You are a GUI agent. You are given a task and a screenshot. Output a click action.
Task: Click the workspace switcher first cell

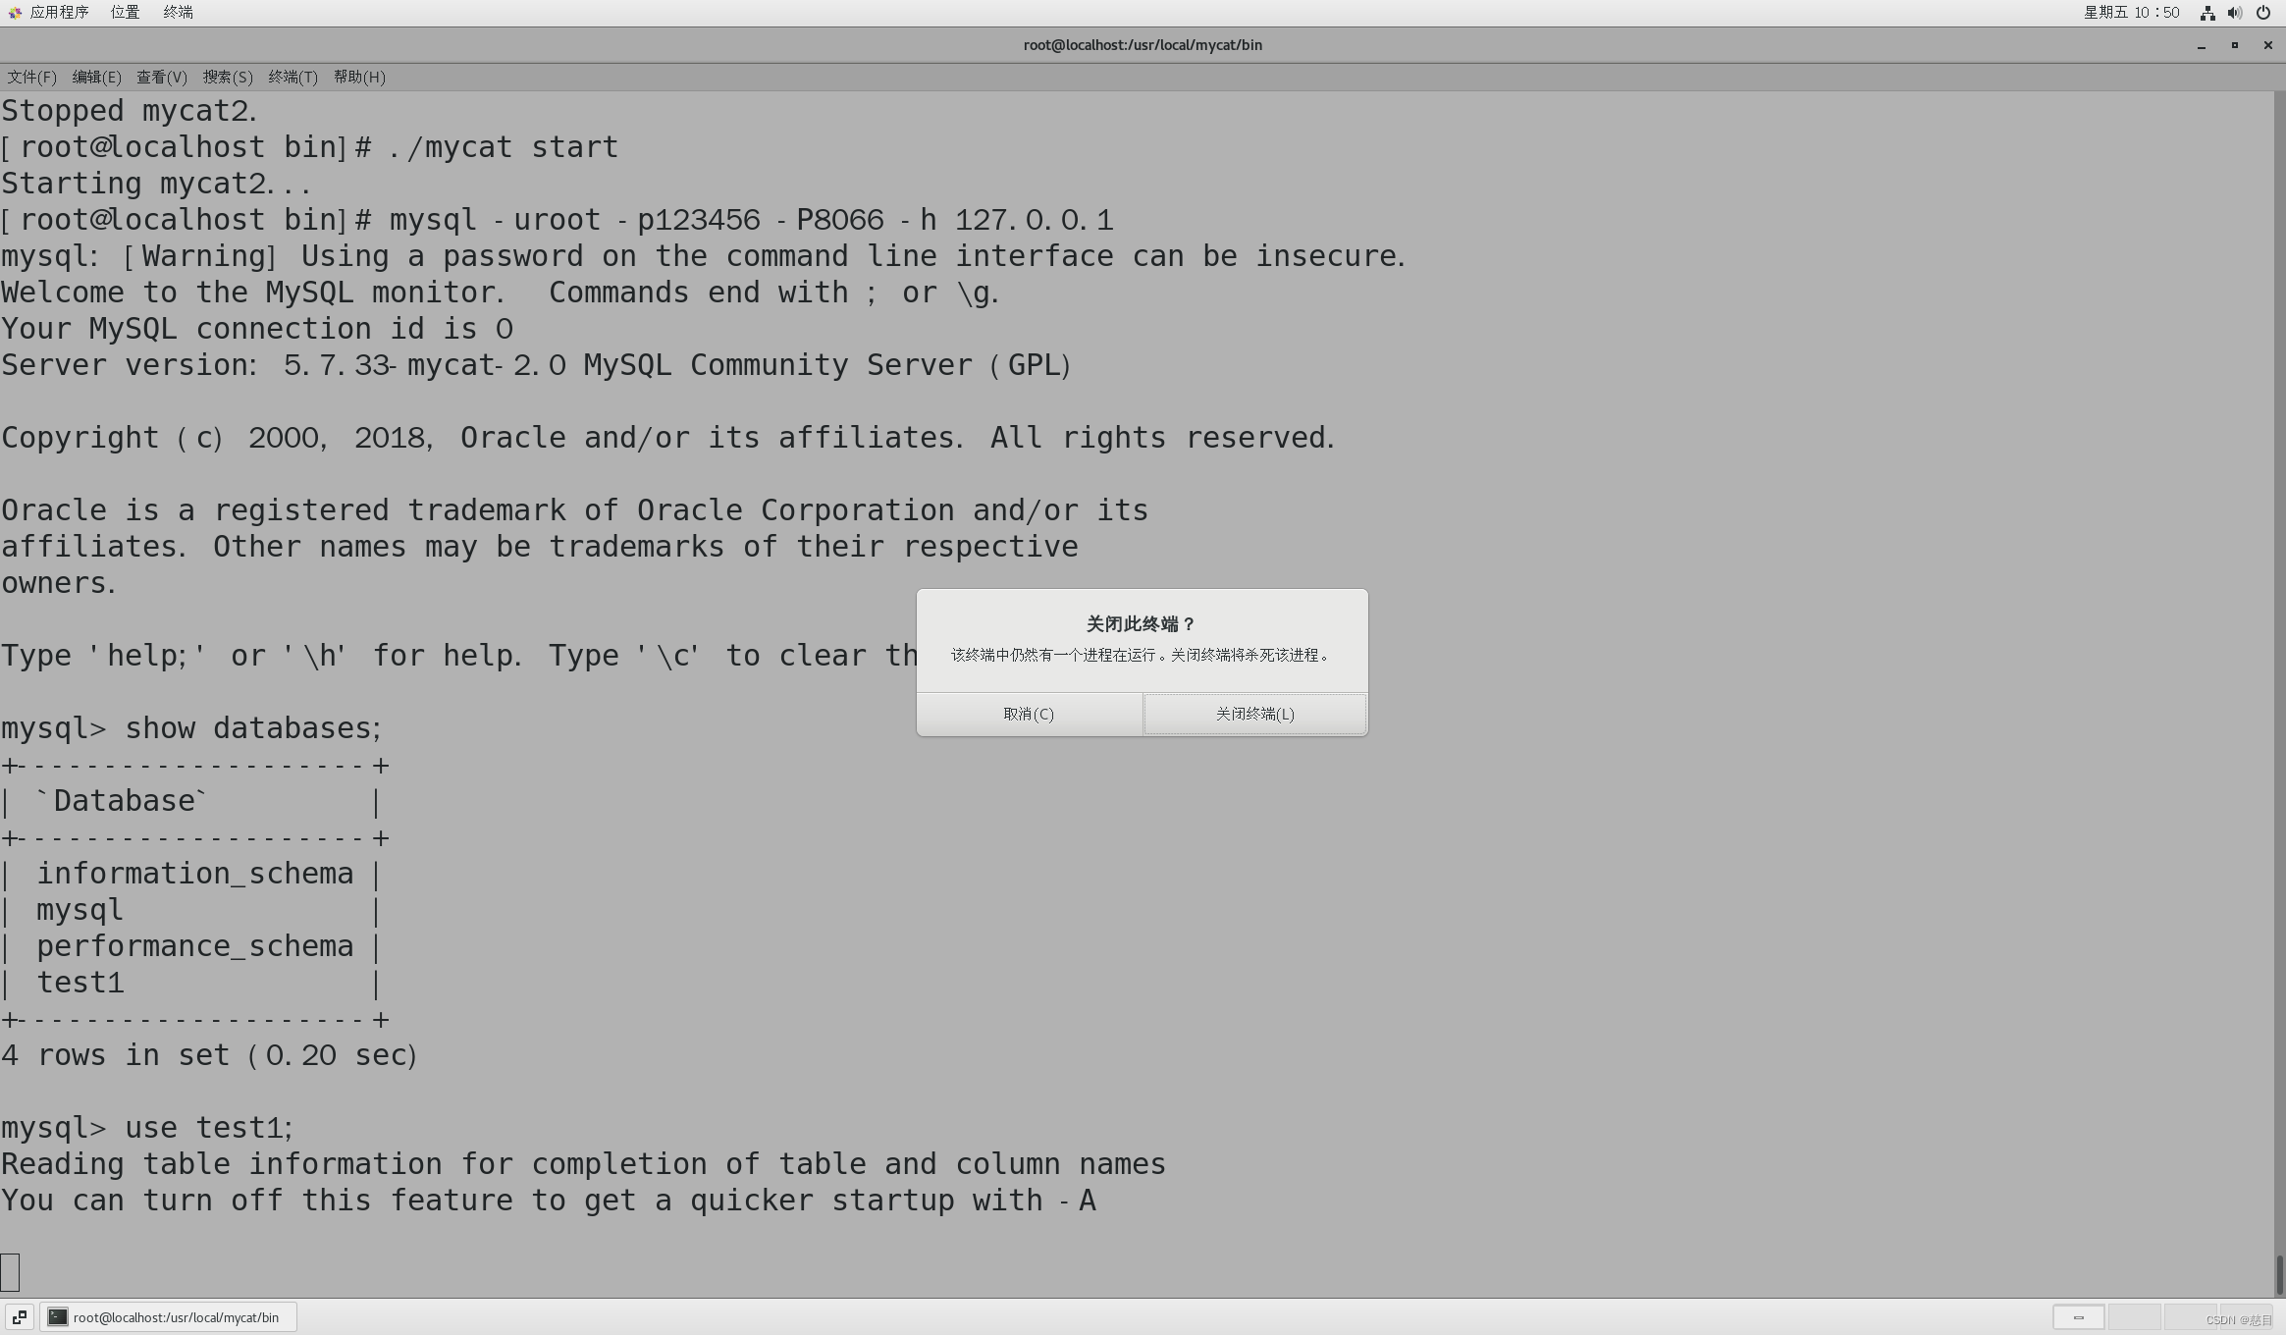tap(2078, 1317)
